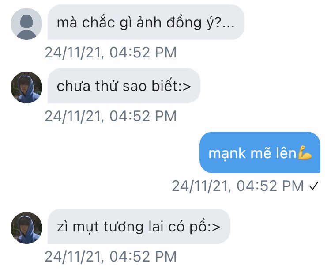Select the blue sent bubble "mạnk mẽ lên"
Viewport: 331px width, 273px height.
[x=260, y=152]
